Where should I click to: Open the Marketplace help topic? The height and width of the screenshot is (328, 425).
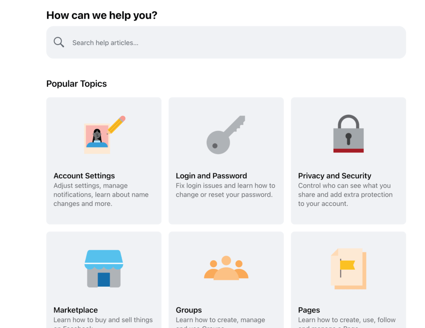pos(76,310)
